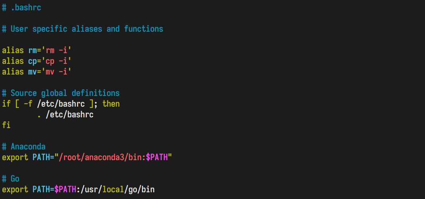
Task: Place cursor on 'Source global definitions' comment
Action: pos(65,93)
